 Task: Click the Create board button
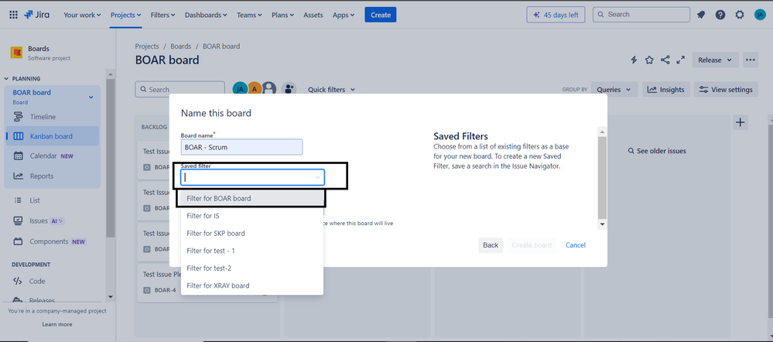click(532, 245)
